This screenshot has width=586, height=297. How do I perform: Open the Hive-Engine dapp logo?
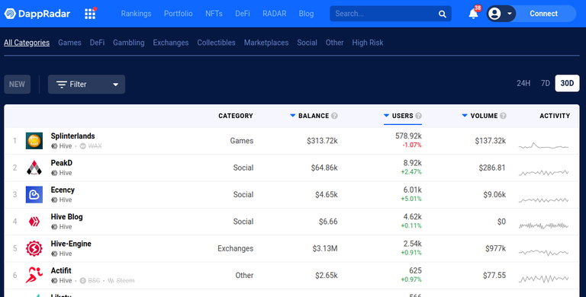click(34, 248)
